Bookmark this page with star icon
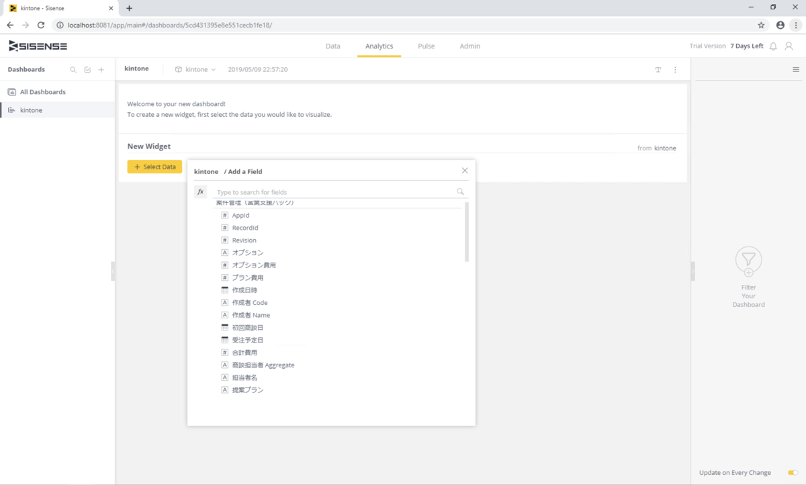 (x=761, y=25)
